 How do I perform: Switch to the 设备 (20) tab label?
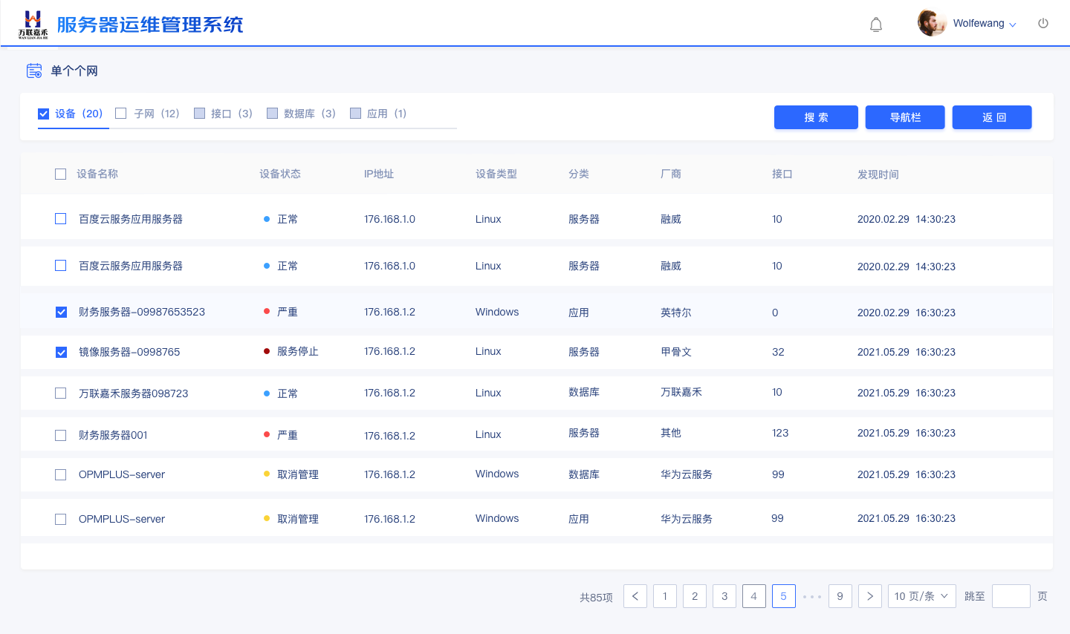pos(79,114)
